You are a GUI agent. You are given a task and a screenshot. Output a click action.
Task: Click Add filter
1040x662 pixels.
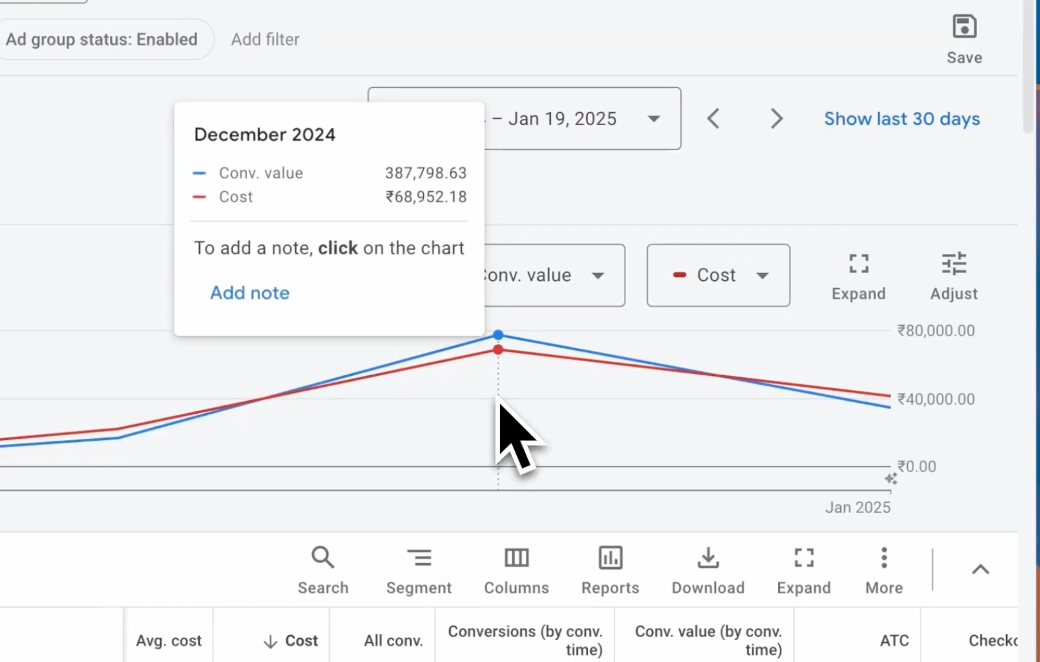point(265,39)
